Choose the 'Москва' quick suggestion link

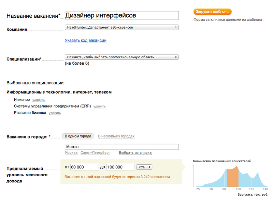point(71,152)
